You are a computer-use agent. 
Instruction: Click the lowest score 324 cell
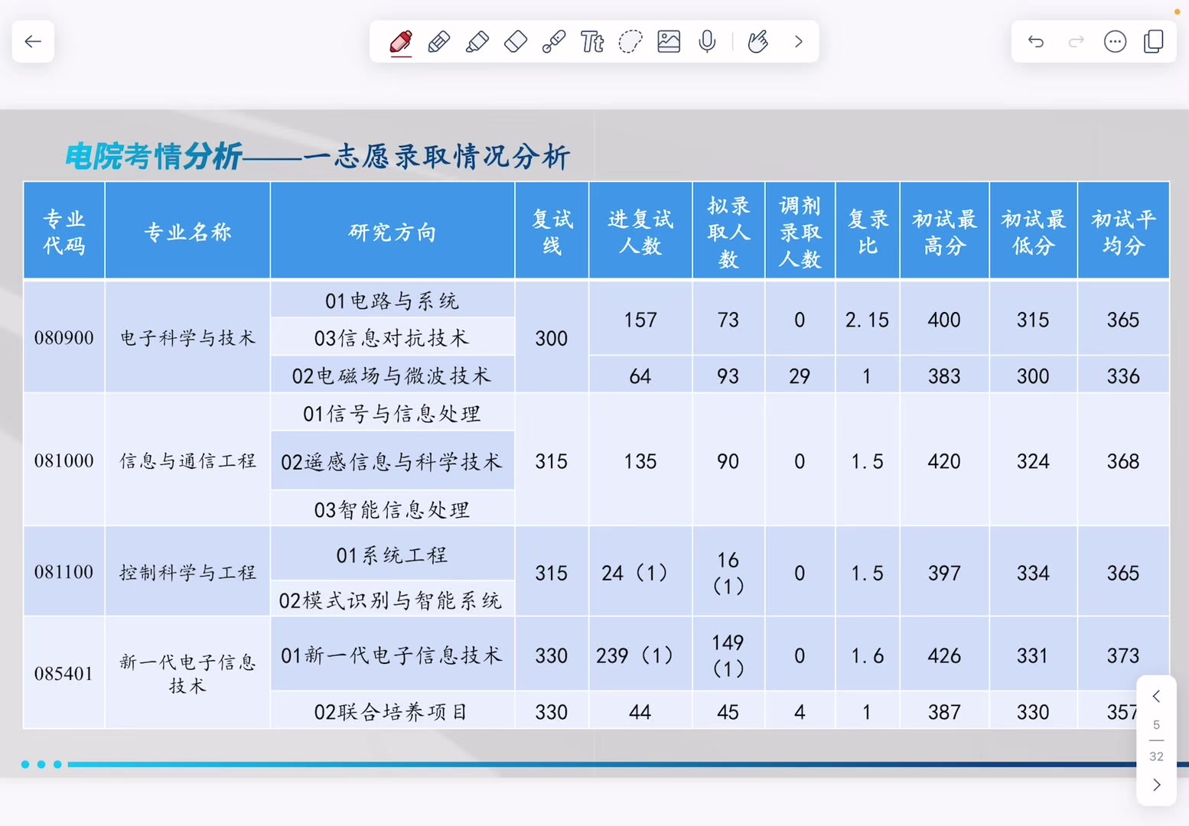pyautogui.click(x=1034, y=460)
